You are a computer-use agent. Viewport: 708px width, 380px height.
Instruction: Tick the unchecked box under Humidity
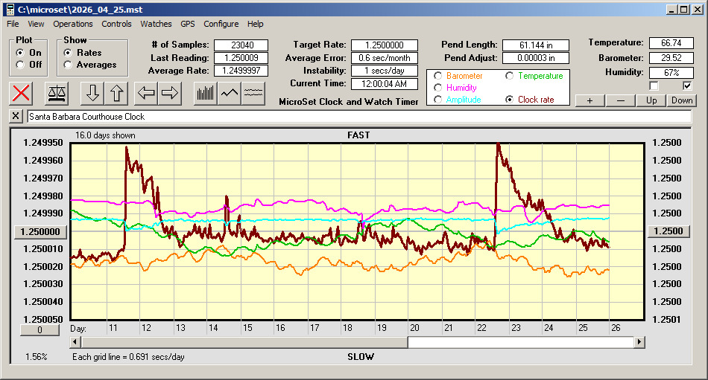click(x=654, y=86)
